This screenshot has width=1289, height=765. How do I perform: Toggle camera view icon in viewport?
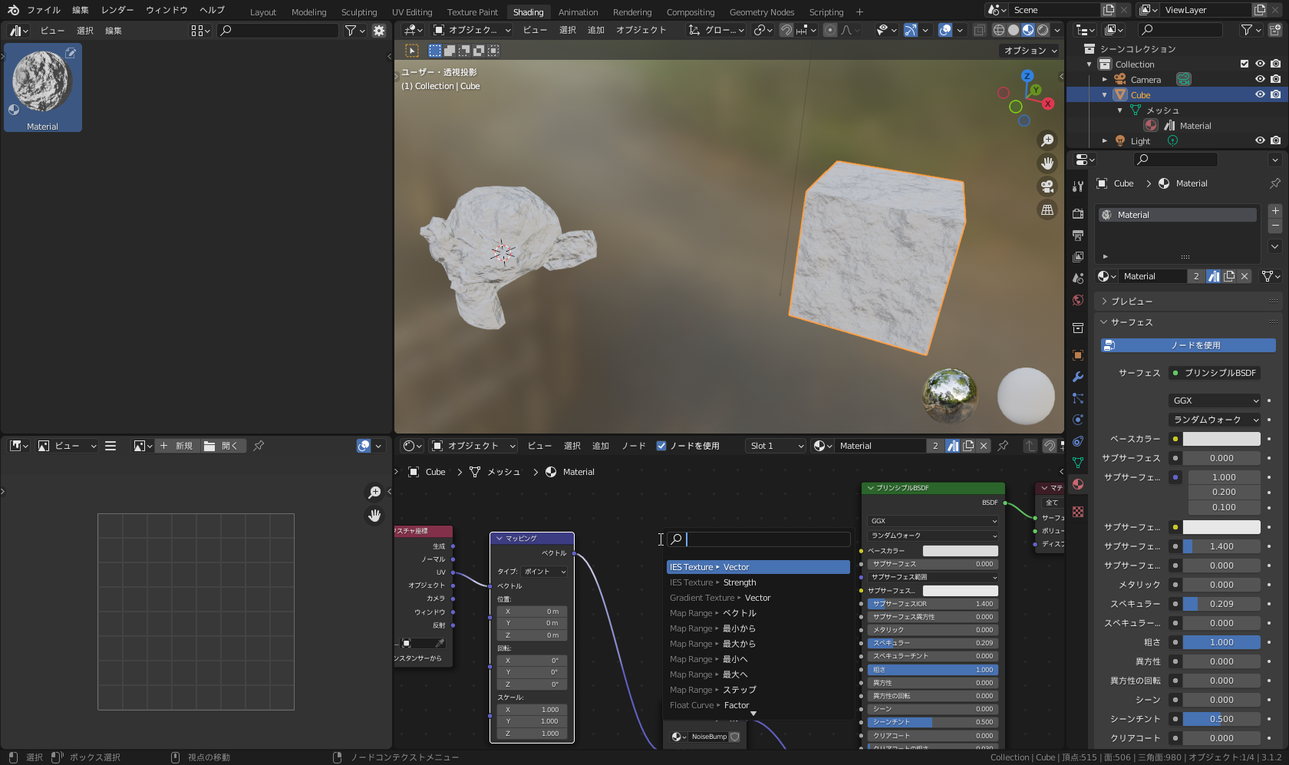point(1047,186)
